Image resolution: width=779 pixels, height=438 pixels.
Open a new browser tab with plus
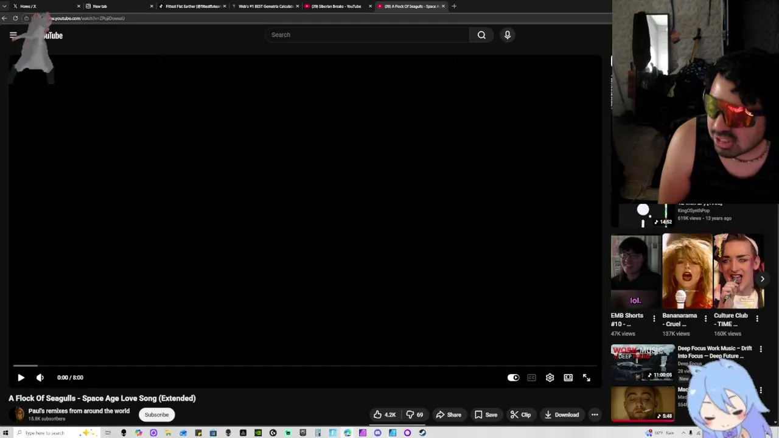[454, 6]
